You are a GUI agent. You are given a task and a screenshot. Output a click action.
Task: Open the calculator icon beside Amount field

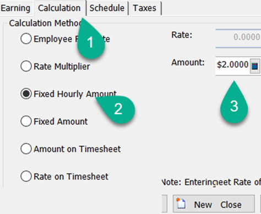255,66
